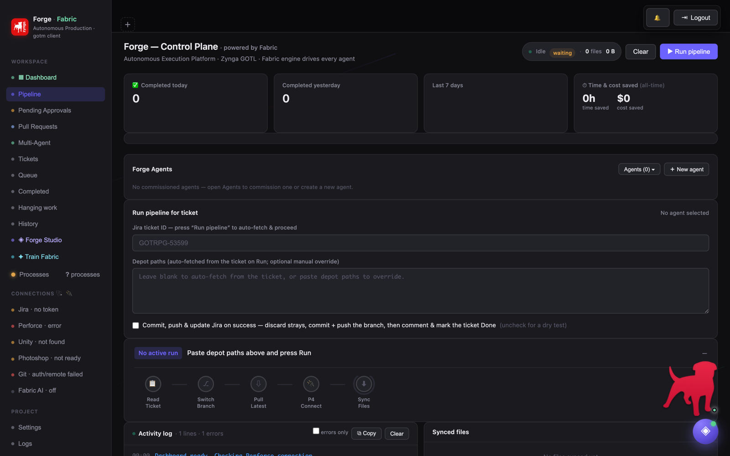Open Pending Approvals

56,110
